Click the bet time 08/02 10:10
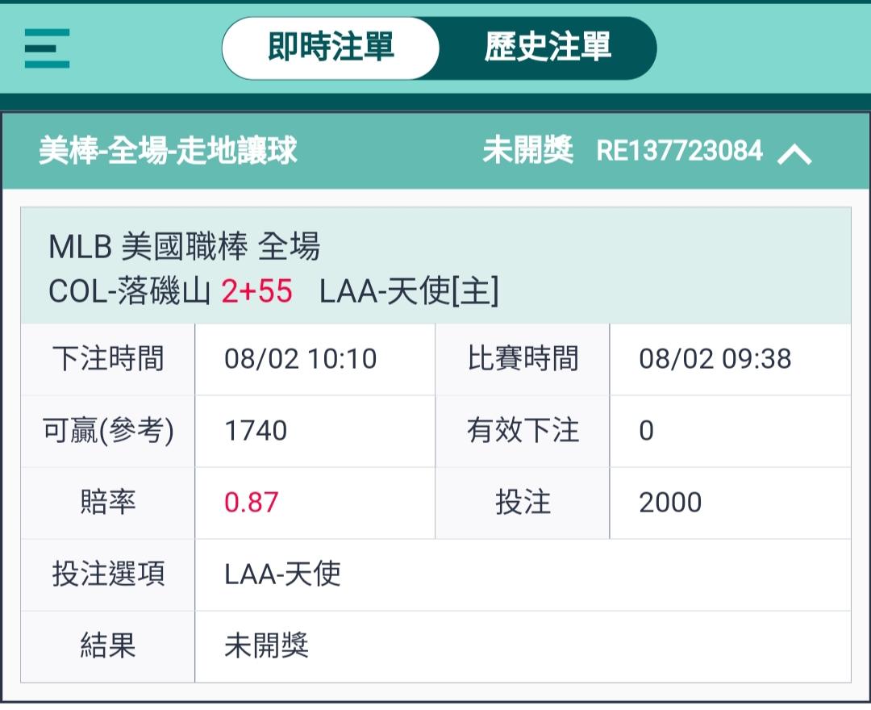871x710 pixels. pos(300,359)
